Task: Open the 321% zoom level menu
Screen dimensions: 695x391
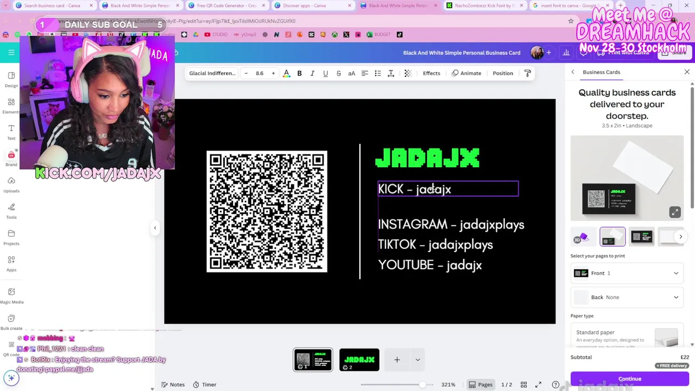Action: coord(448,384)
